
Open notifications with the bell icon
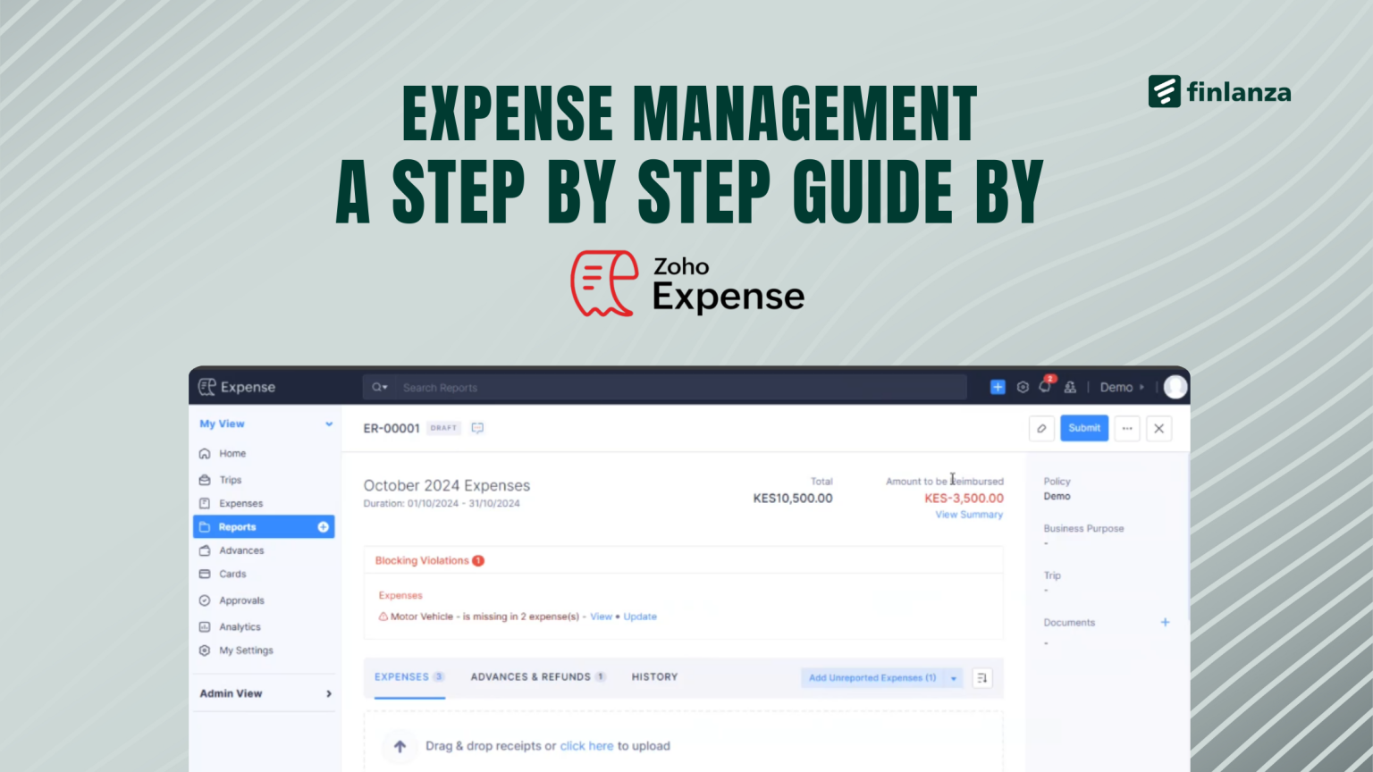[x=1045, y=387]
